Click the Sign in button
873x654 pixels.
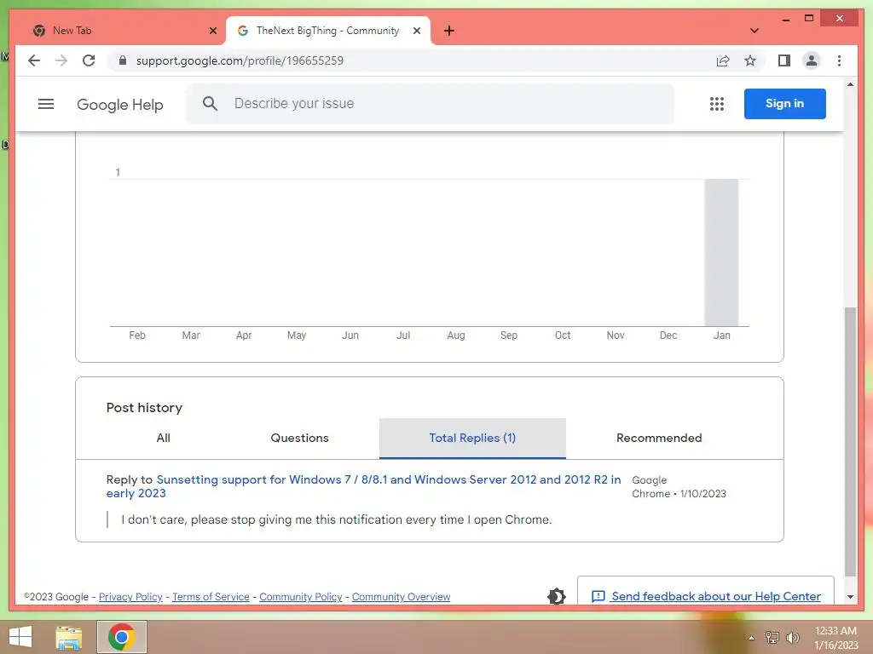(784, 103)
